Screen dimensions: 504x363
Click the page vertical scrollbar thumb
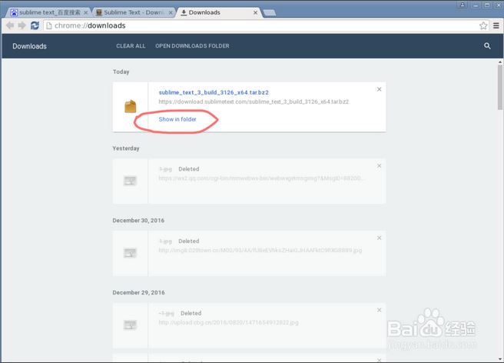point(500,87)
